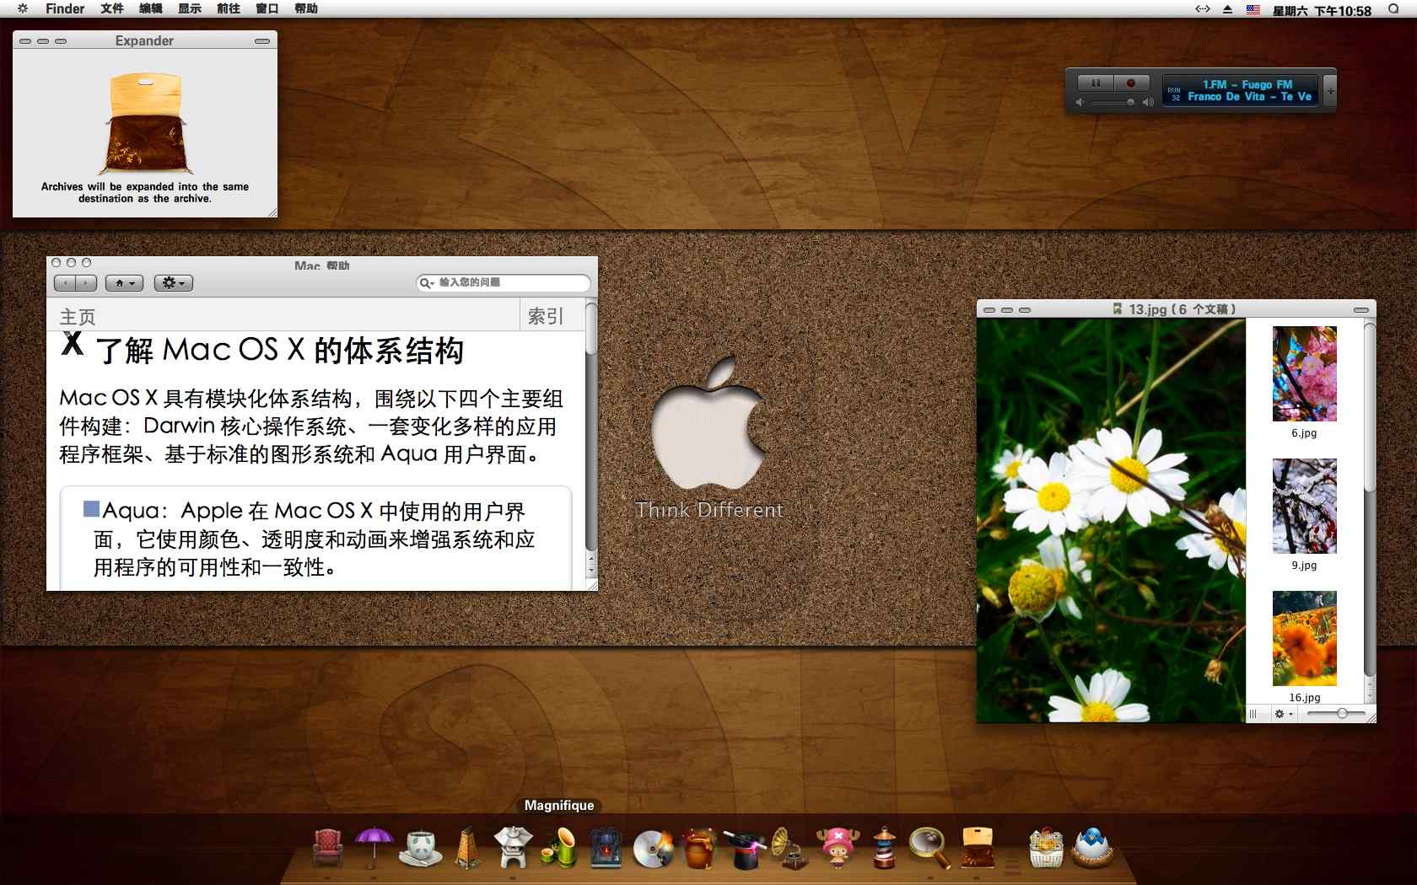Open the 窗口 menu

pyautogui.click(x=267, y=8)
